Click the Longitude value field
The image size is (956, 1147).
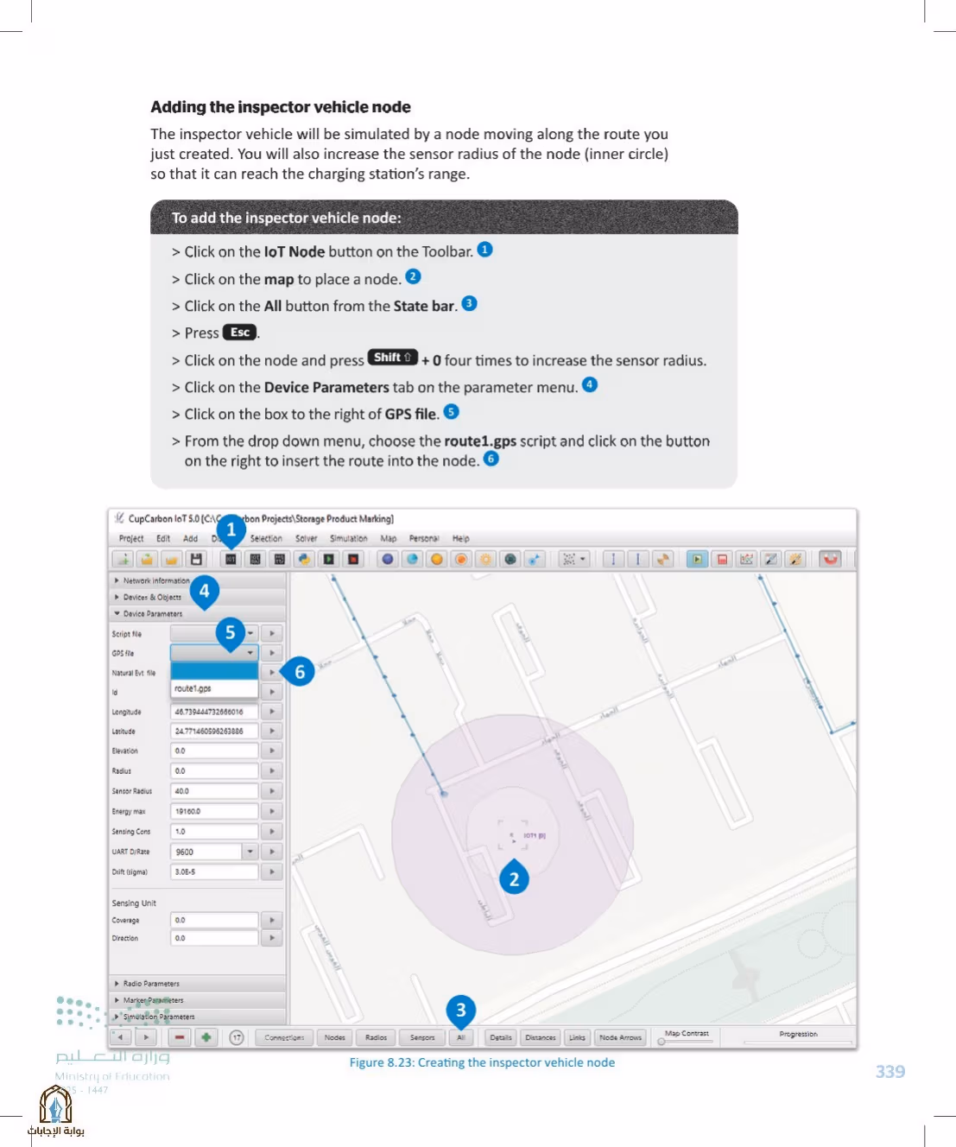click(x=214, y=712)
